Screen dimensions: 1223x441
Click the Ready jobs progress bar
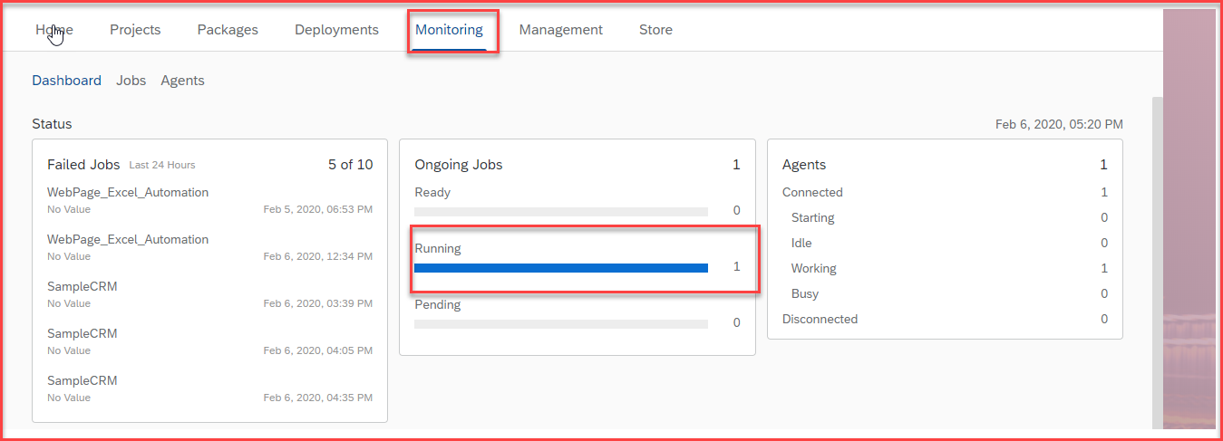[560, 212]
